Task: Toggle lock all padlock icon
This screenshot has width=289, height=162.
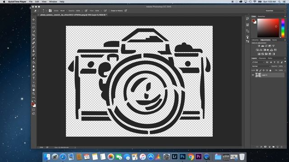Action: coord(270,70)
